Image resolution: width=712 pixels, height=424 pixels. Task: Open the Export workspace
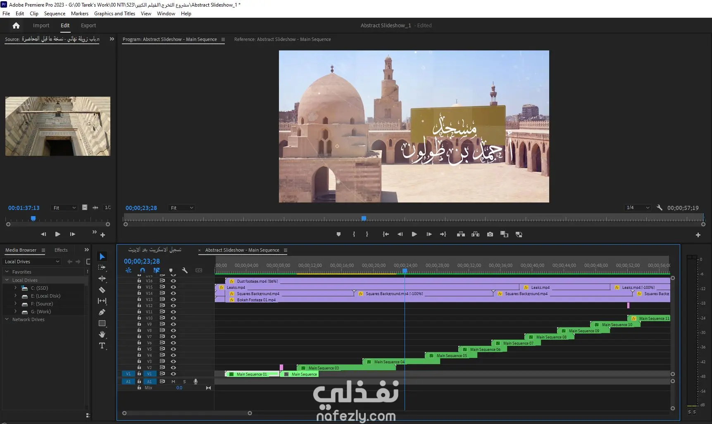click(88, 26)
